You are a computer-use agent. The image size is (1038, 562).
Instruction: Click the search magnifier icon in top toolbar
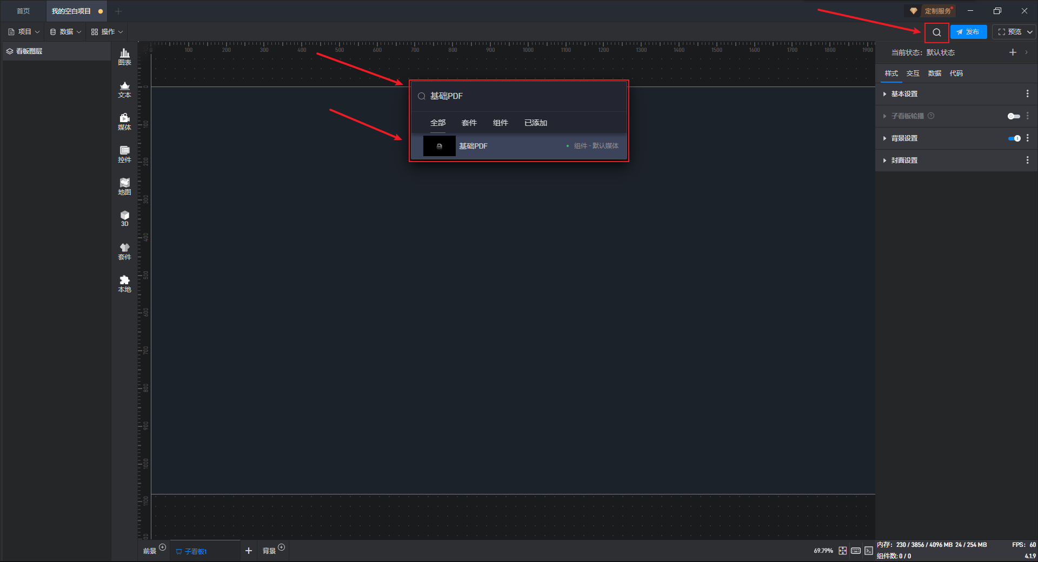(936, 32)
